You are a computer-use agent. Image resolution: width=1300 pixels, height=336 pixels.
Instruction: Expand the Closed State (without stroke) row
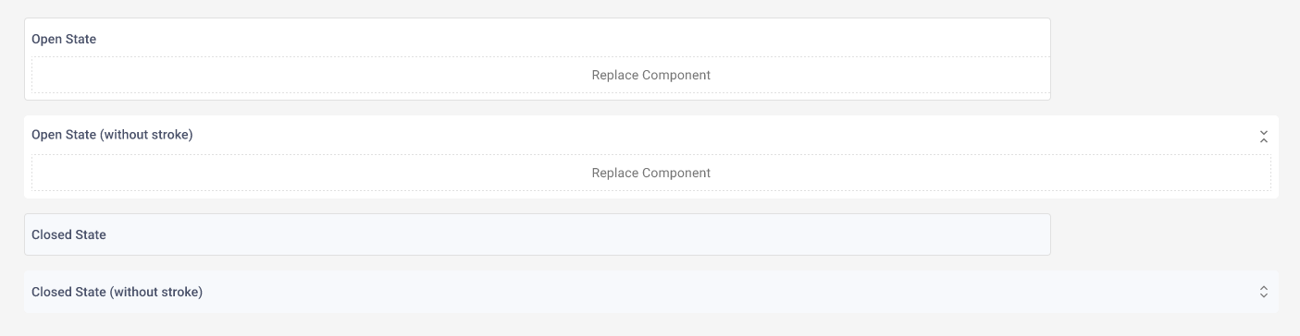pos(651,292)
